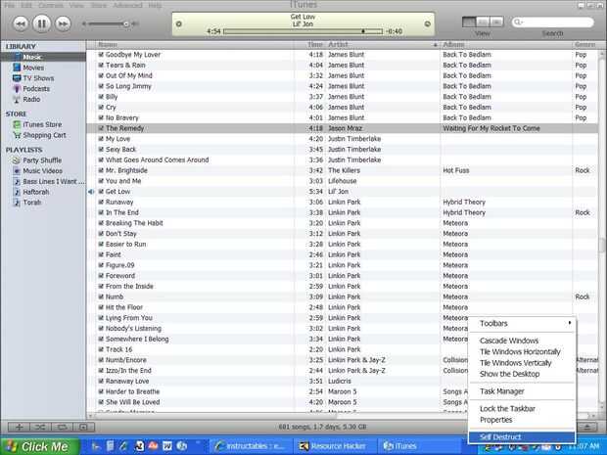Uncheck the Sexy Back checkbox
The image size is (607, 455).
(101, 150)
